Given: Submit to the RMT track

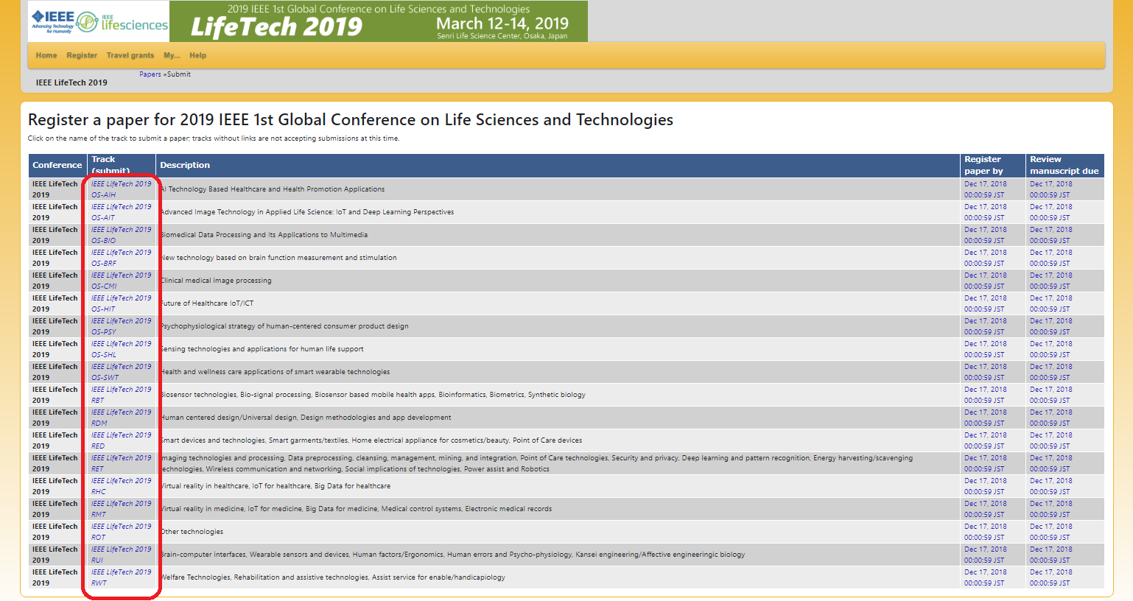Looking at the screenshot, I should [121, 509].
